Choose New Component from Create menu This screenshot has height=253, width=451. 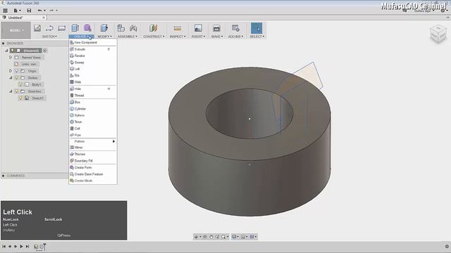(93, 42)
